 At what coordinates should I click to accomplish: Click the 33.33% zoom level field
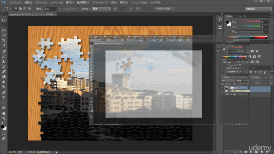(x=12, y=152)
